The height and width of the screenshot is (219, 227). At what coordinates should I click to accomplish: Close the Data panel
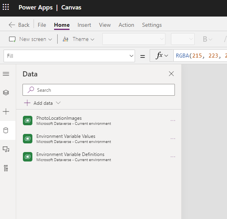point(171,74)
